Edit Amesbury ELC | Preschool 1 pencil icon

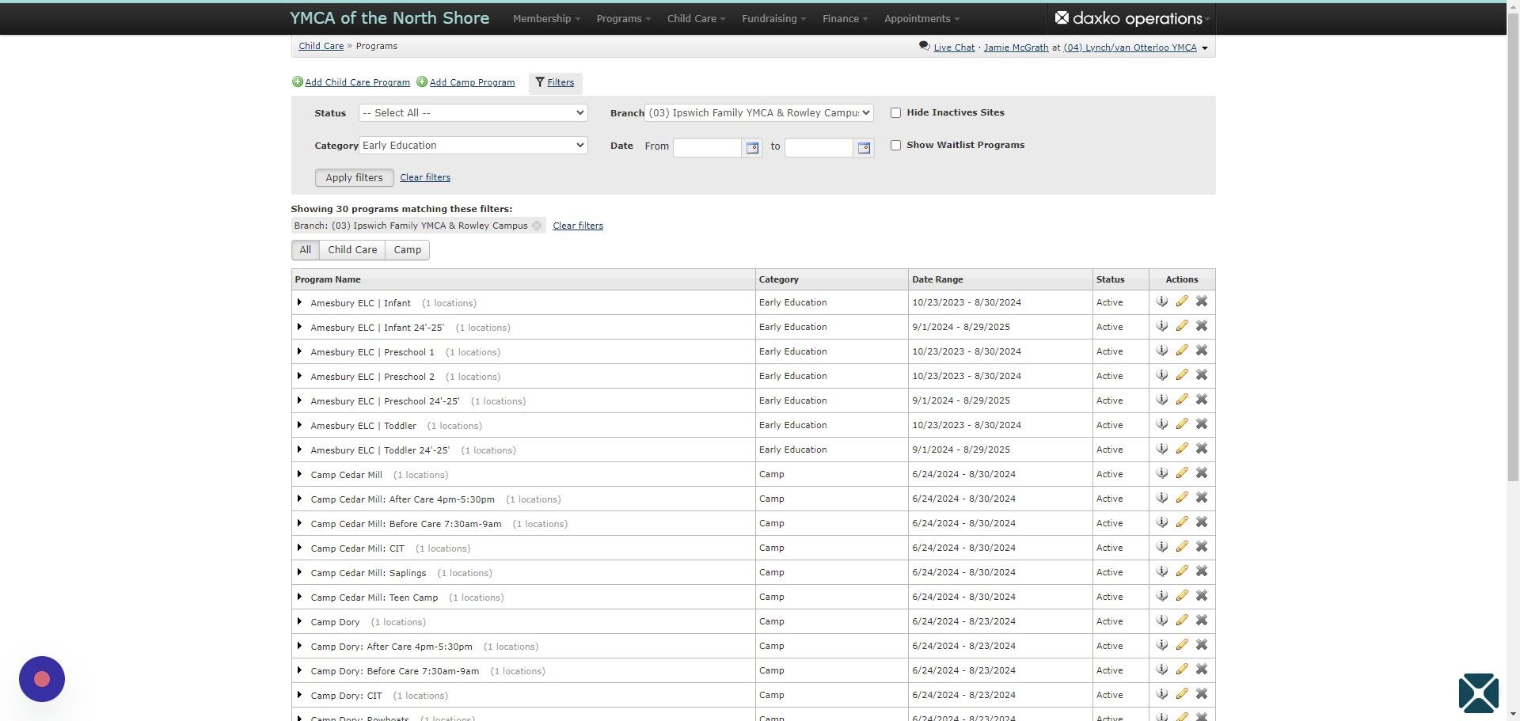1182,351
